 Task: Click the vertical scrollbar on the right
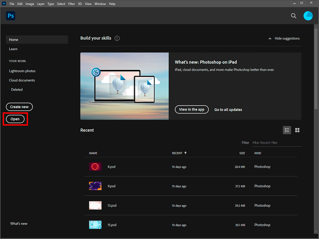coord(316,69)
